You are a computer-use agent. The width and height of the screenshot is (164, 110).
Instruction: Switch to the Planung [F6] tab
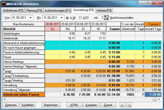(x=34, y=10)
